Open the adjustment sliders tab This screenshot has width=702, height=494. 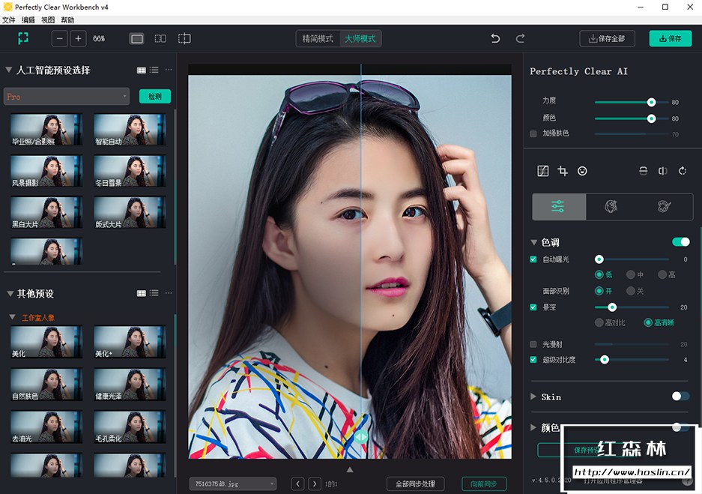[559, 206]
